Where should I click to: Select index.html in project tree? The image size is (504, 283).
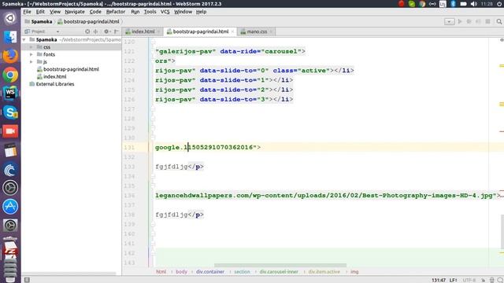54,77
